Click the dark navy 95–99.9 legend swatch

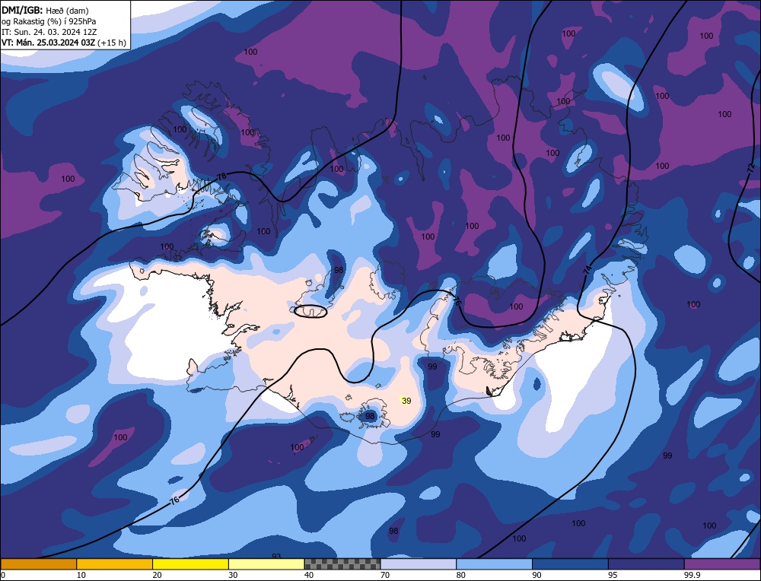click(646, 564)
